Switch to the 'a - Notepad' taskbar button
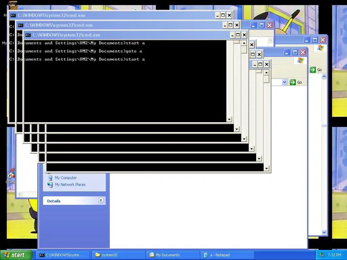347x260 pixels. [x=228, y=255]
